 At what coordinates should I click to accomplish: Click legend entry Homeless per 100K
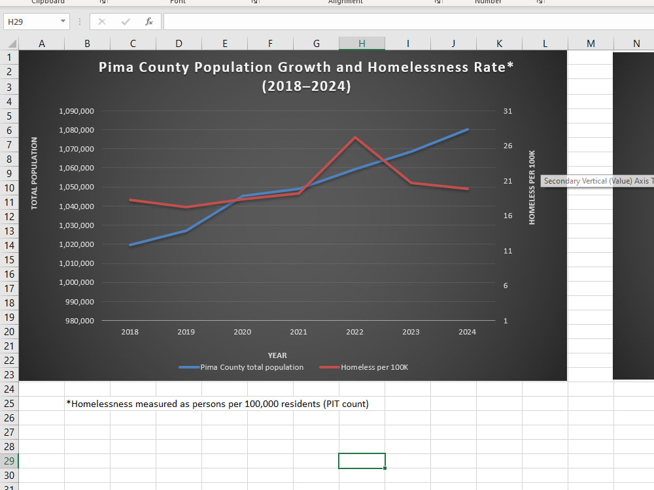tap(364, 367)
